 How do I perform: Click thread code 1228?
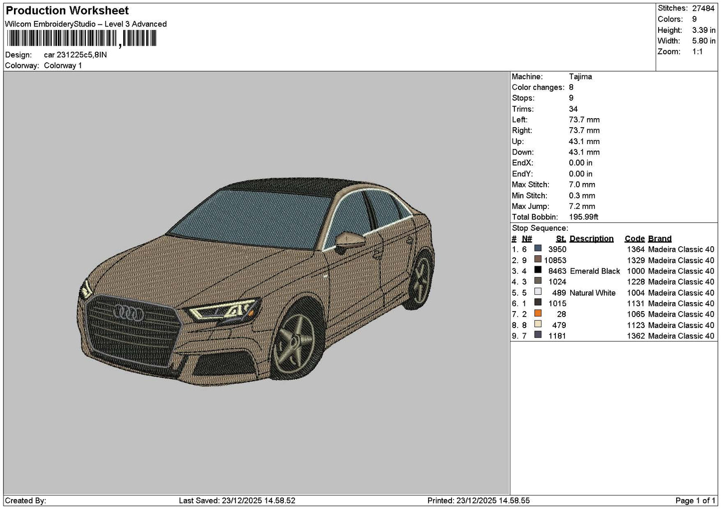point(636,282)
